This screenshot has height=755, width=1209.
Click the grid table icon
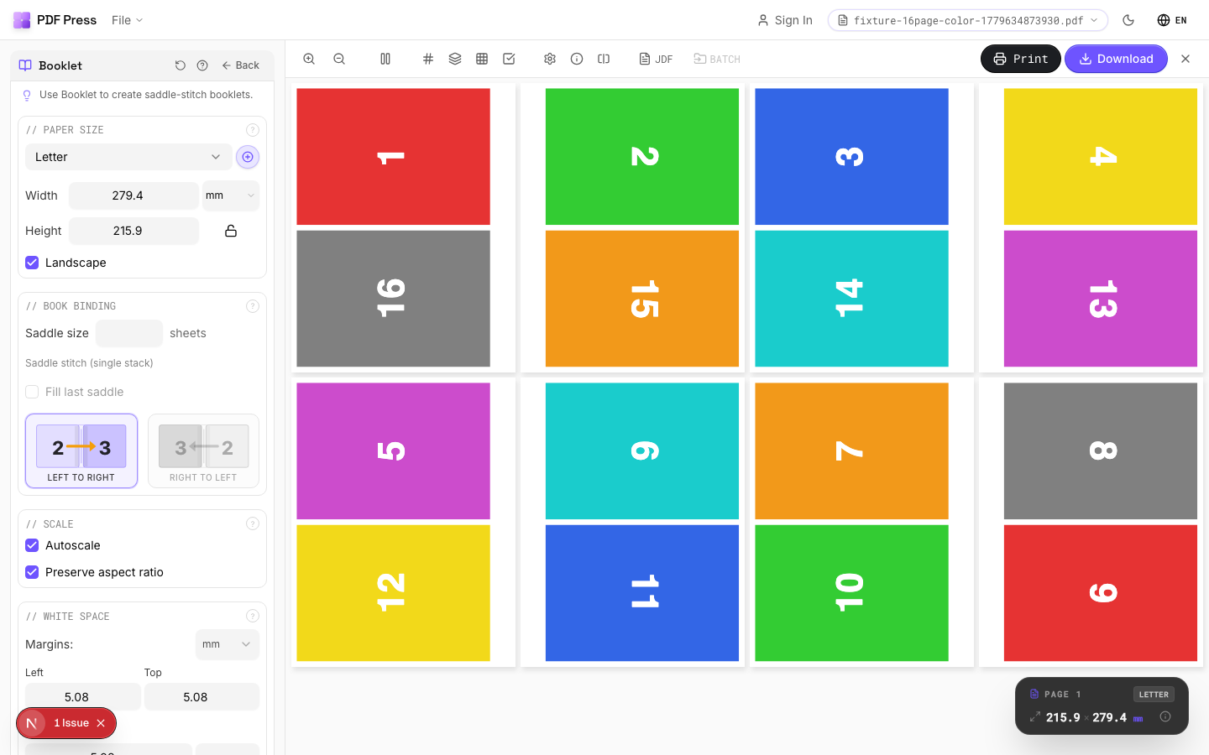tap(482, 59)
